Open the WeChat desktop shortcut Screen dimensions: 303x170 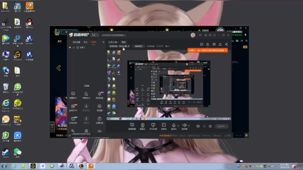18,153
